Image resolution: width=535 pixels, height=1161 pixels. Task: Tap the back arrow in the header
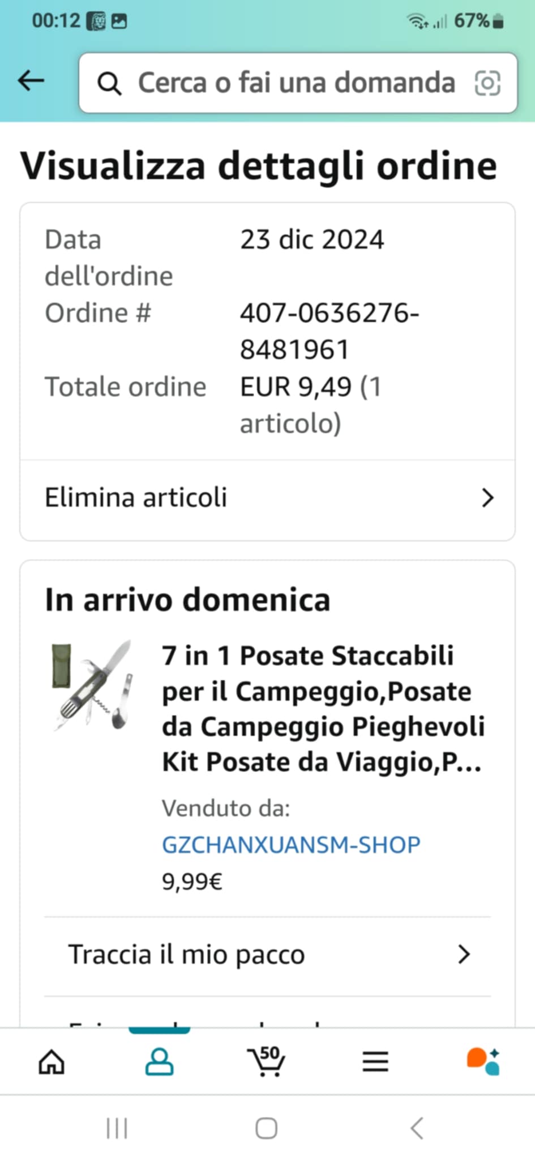pyautogui.click(x=31, y=81)
